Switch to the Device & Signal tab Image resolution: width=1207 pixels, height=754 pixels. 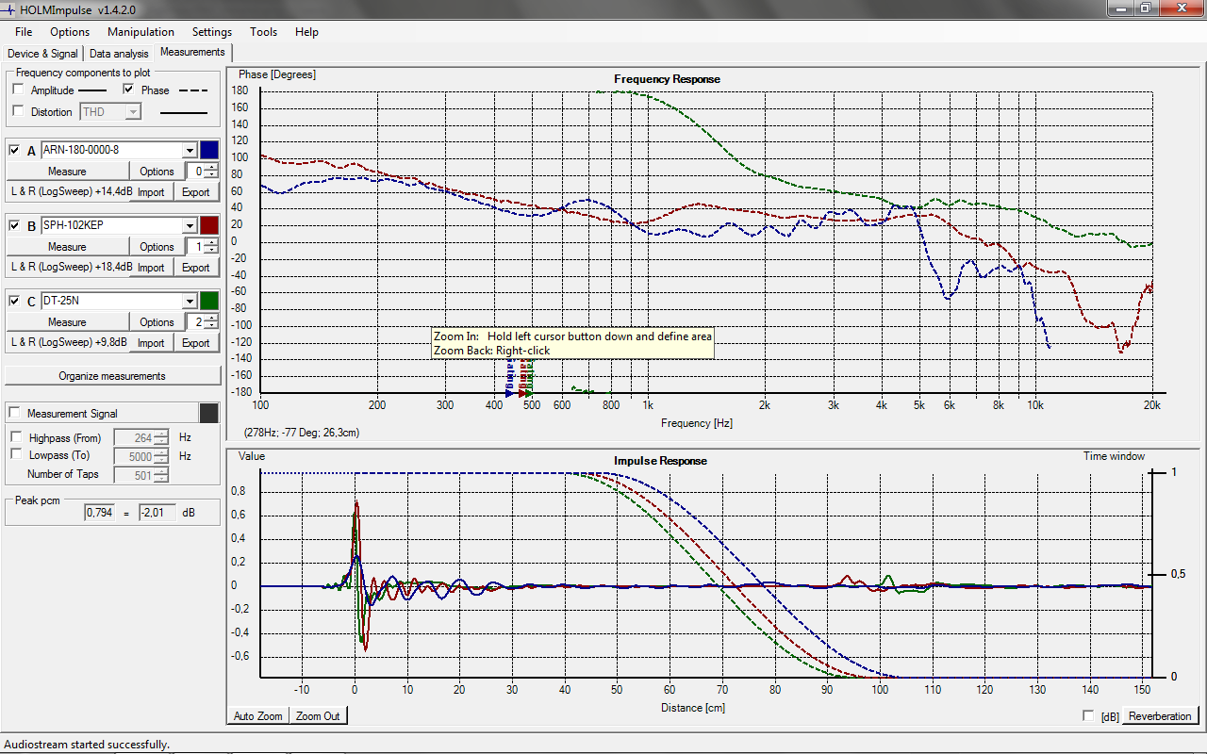(42, 54)
